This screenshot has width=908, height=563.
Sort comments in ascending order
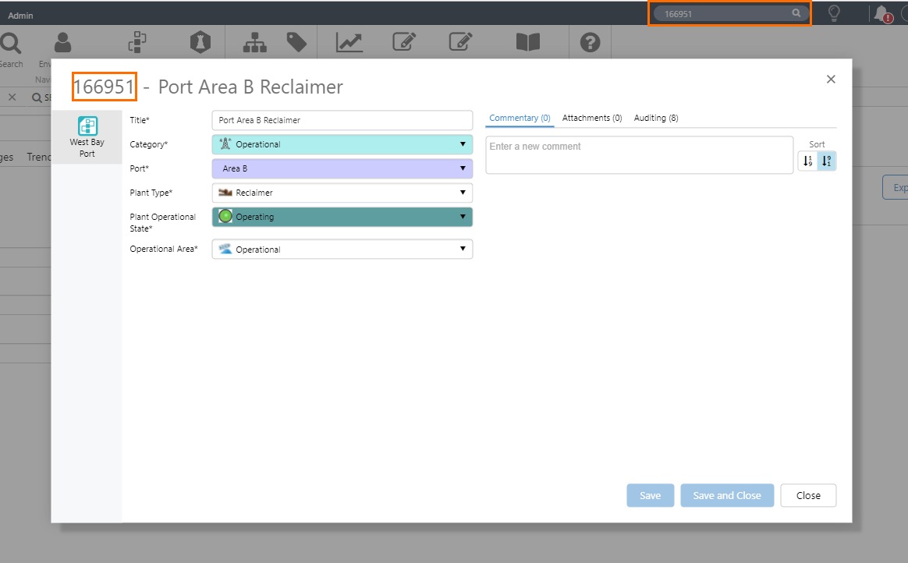(807, 161)
